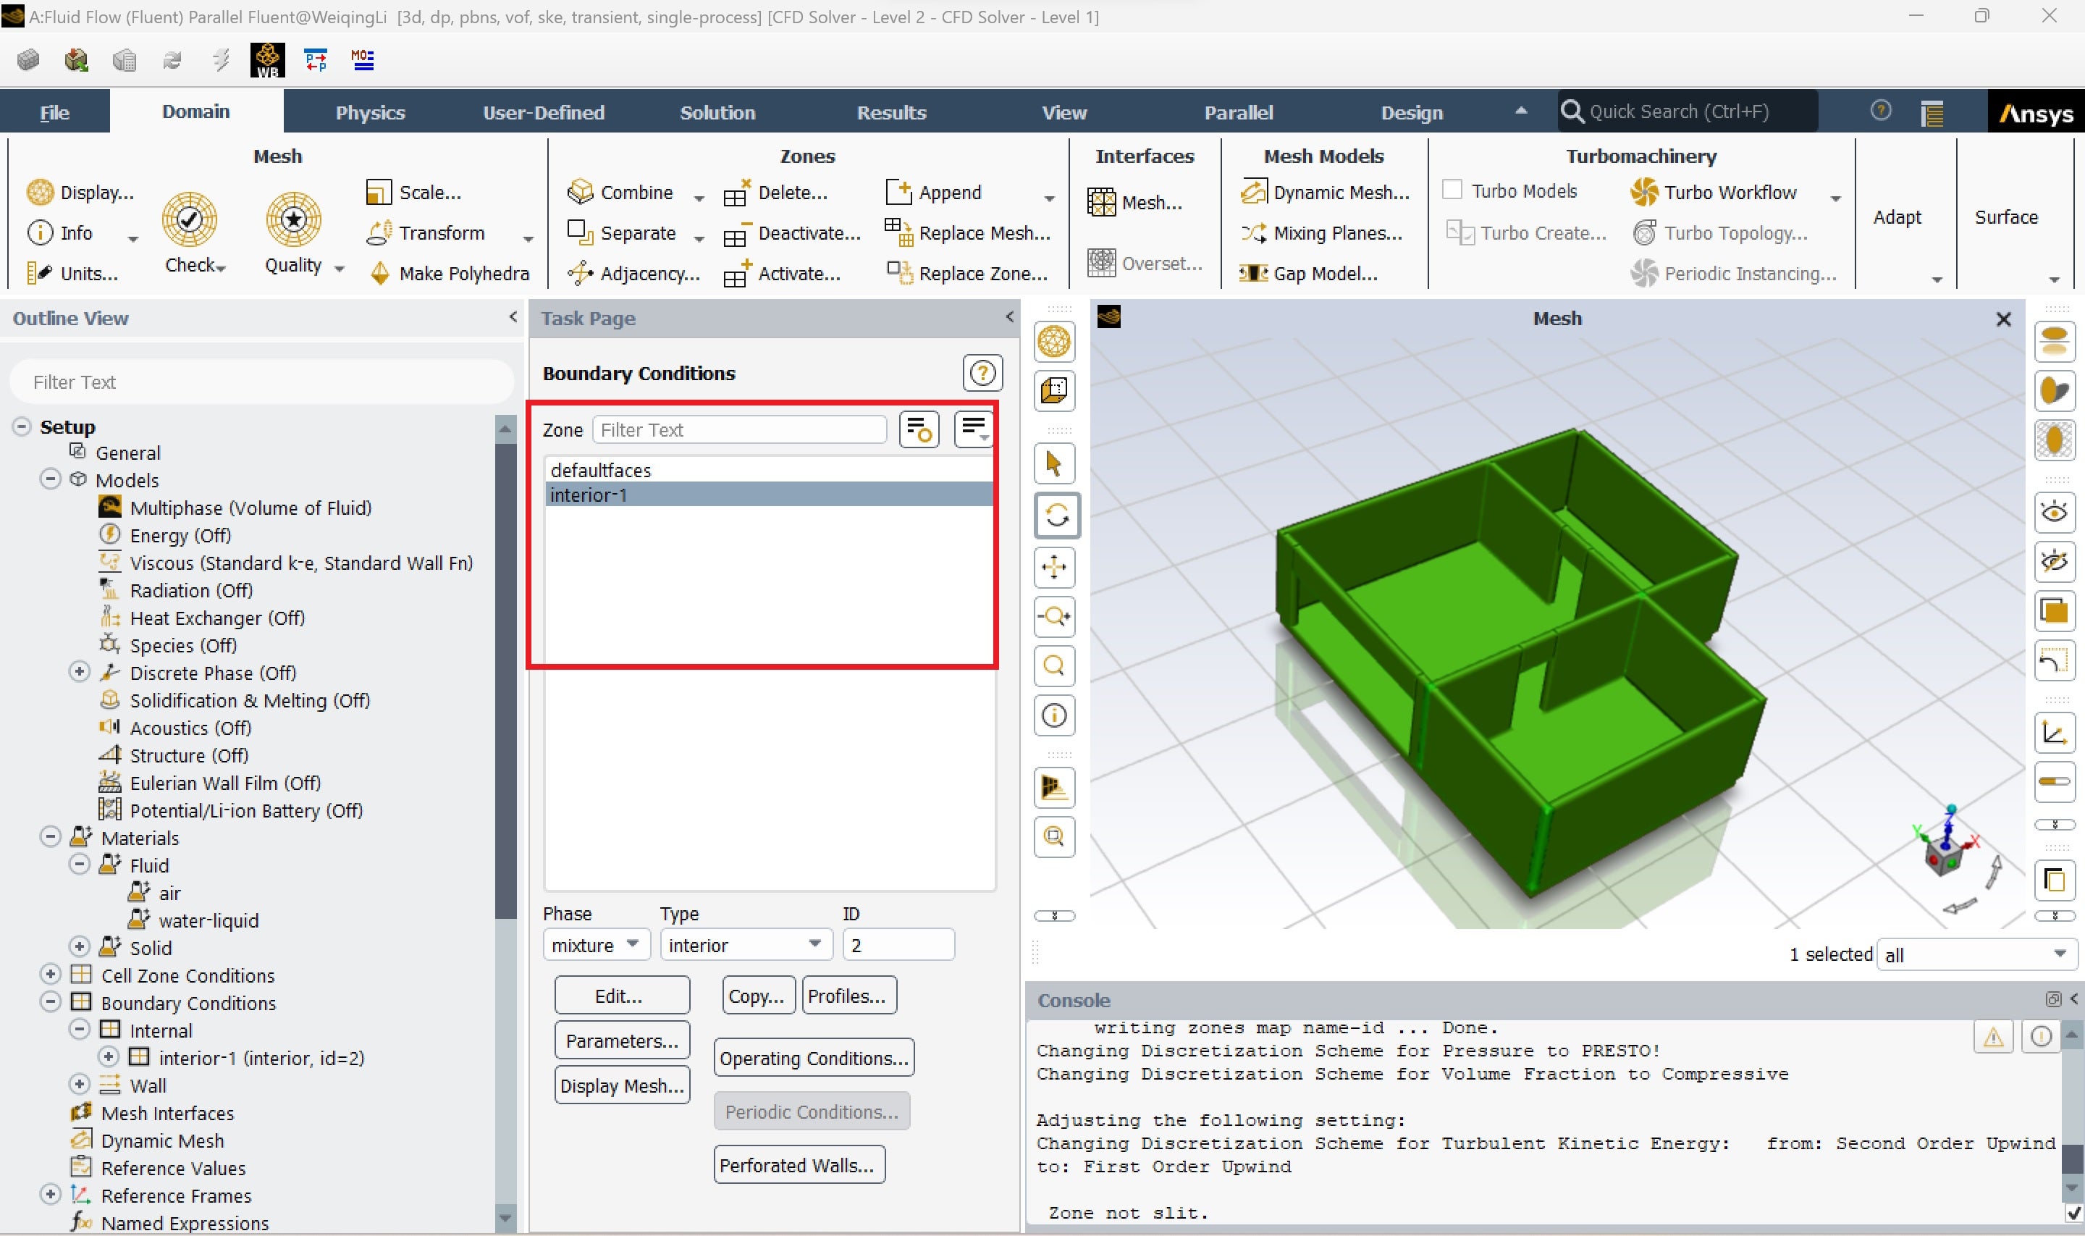2085x1236 pixels.
Task: Click the Display Mesh button
Action: click(621, 1085)
